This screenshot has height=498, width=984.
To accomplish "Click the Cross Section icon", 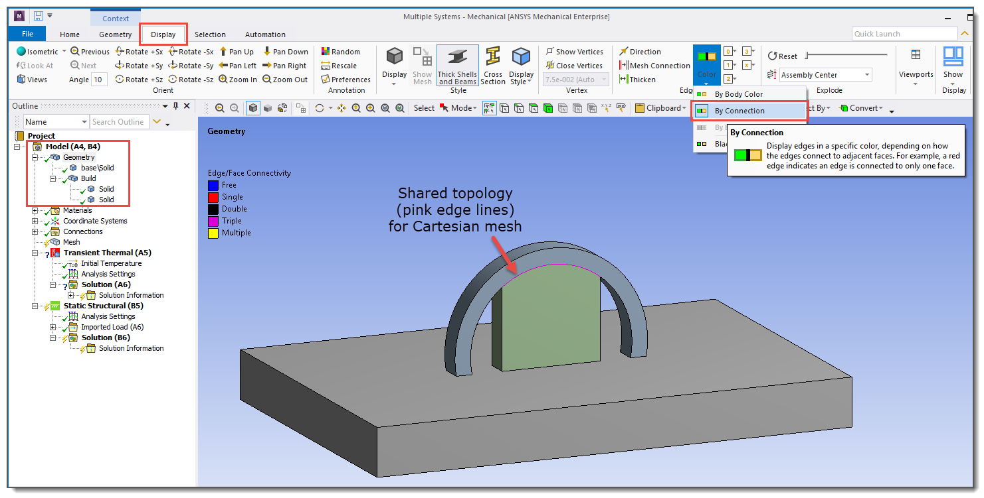I will click(x=492, y=65).
